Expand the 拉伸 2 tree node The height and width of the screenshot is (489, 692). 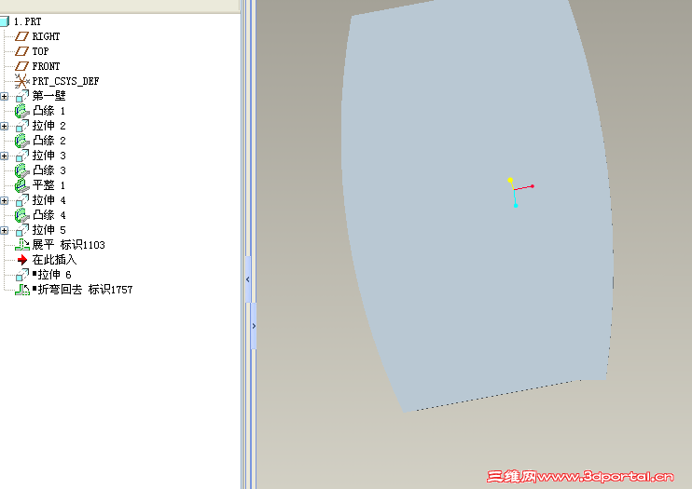click(x=4, y=126)
